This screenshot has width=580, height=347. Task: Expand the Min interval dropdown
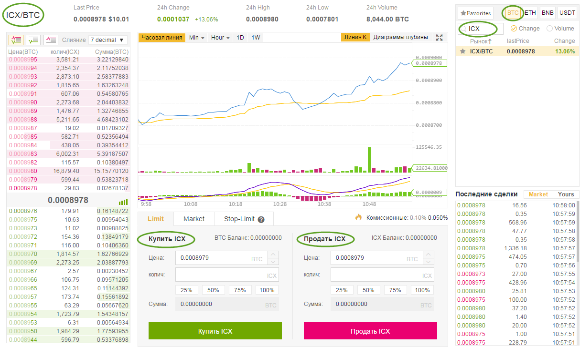click(196, 38)
